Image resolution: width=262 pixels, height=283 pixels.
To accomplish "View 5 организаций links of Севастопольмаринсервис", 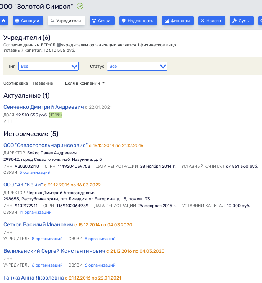I will point(35,172).
